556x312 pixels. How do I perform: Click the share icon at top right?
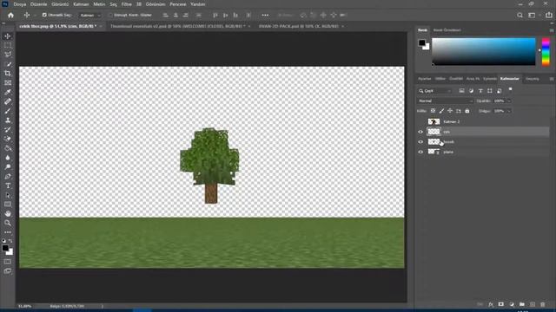[x=549, y=15]
